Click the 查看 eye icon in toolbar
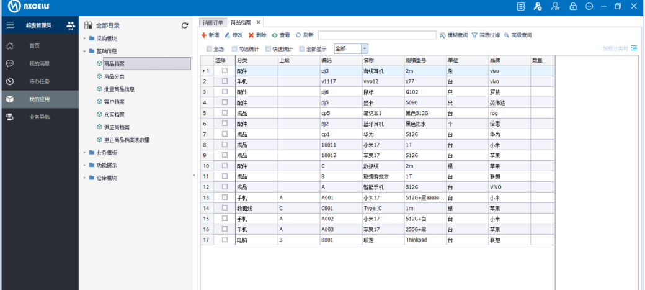The image size is (645, 290). (x=275, y=35)
